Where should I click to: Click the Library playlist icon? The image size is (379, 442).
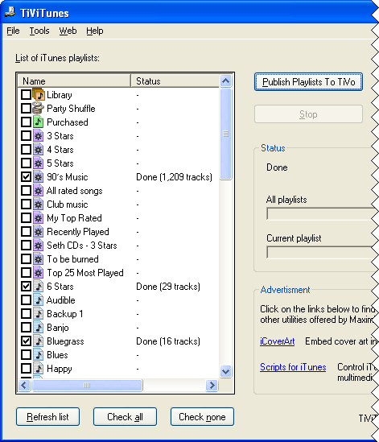39,95
